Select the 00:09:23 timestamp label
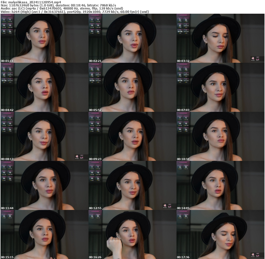The image size is (265, 259). pos(95,159)
